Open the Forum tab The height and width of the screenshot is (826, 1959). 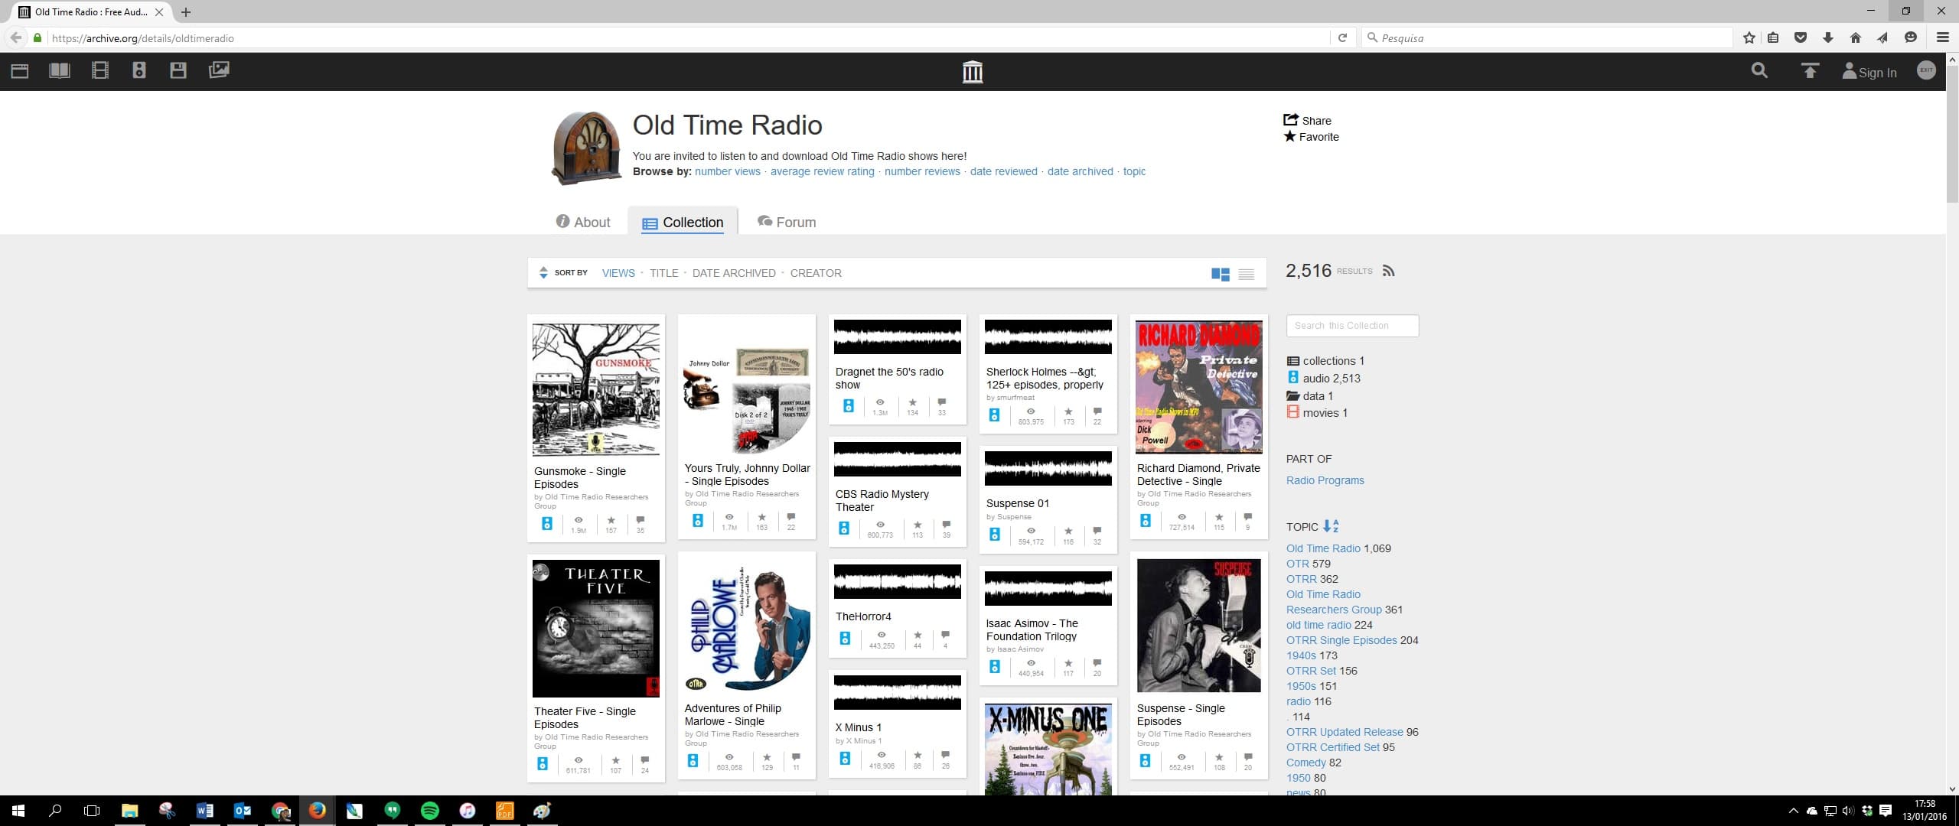tap(787, 222)
